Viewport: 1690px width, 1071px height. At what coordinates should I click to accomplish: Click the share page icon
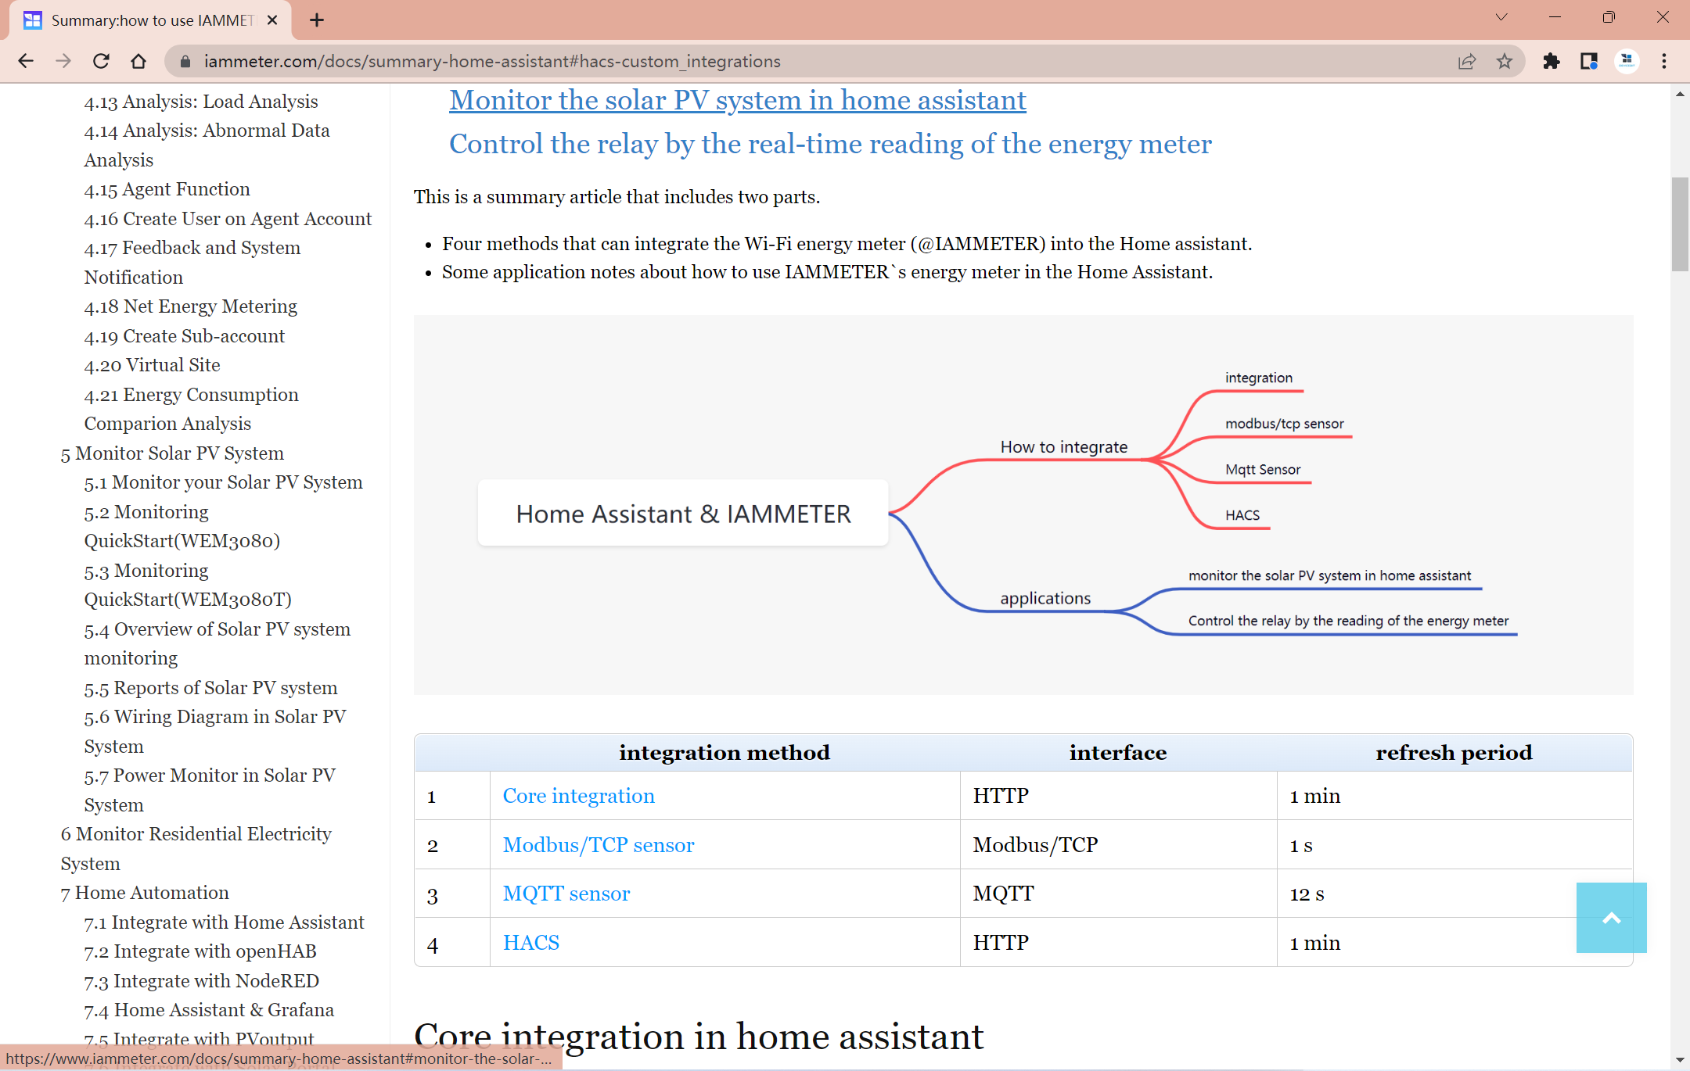point(1467,61)
